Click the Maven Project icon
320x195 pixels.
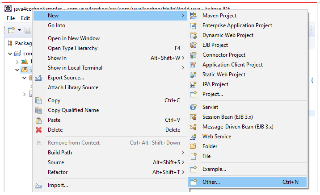[193, 16]
